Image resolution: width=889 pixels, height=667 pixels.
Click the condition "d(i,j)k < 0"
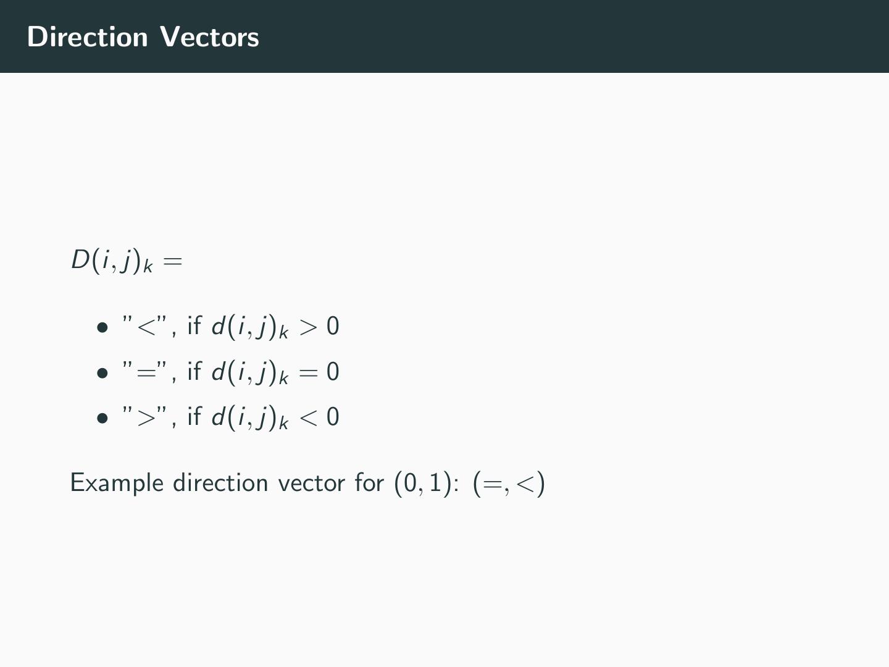275,417
